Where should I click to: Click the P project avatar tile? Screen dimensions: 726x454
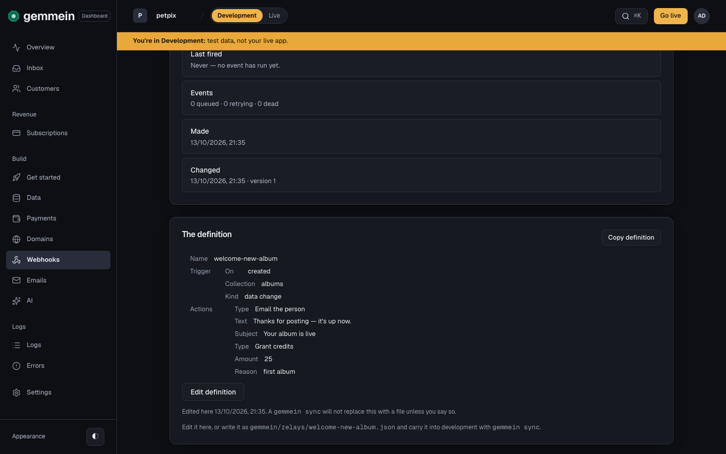[140, 16]
